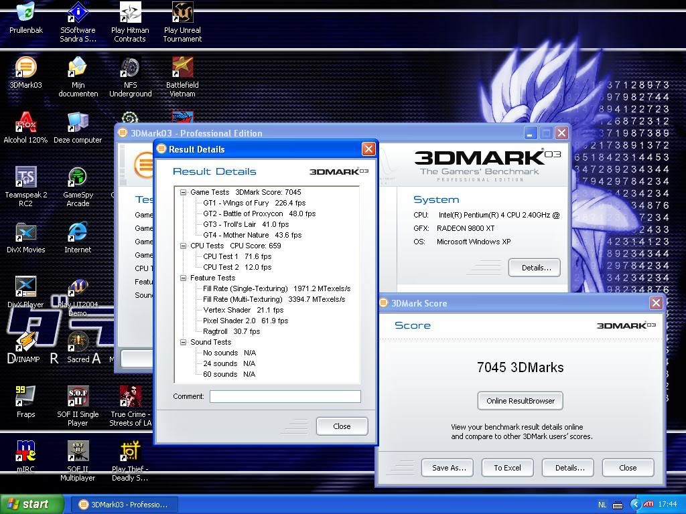Open Play Unreal Tournament shortcut
Viewport: 686px width, 514px height.
(182, 22)
